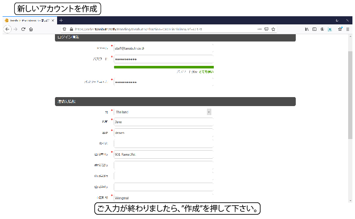Click the email field with staff@ address
Image resolution: width=355 pixels, height=219 pixels.
click(x=163, y=48)
